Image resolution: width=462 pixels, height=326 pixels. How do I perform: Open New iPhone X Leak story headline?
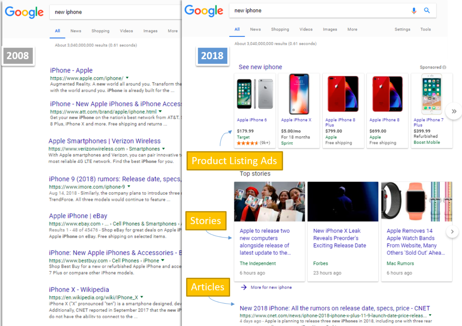click(x=340, y=238)
